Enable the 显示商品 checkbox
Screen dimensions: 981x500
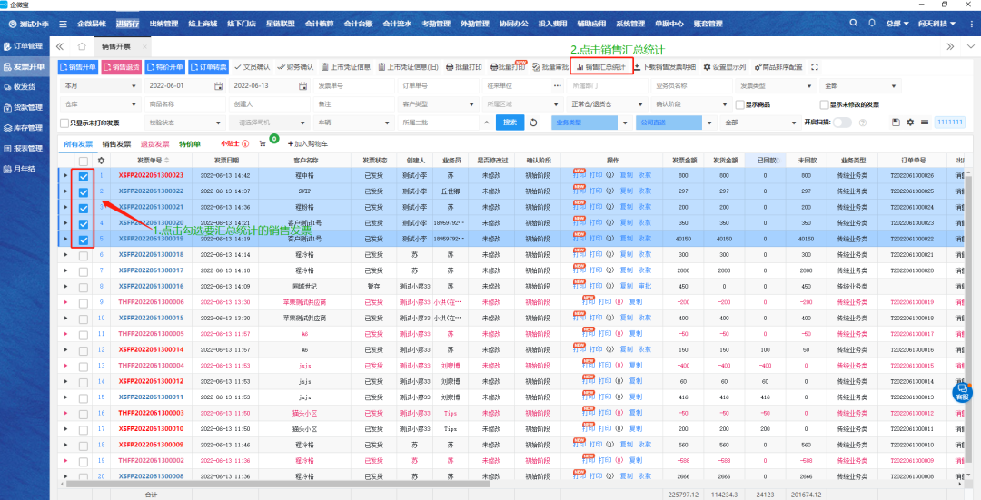739,104
